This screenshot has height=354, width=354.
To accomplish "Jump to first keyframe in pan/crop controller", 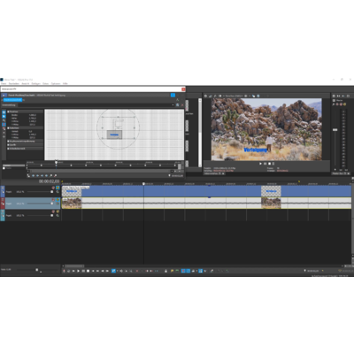I will (33, 175).
